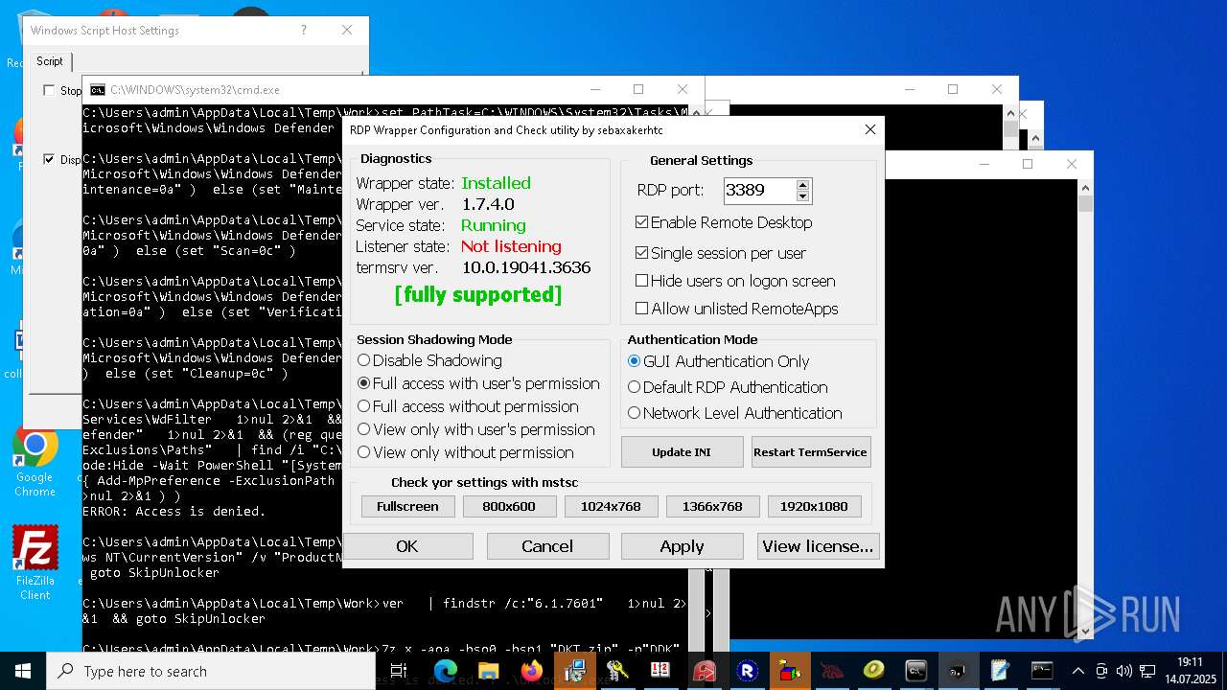This screenshot has height=690, width=1227.
Task: Select View only with user's permission
Action: coord(476,429)
